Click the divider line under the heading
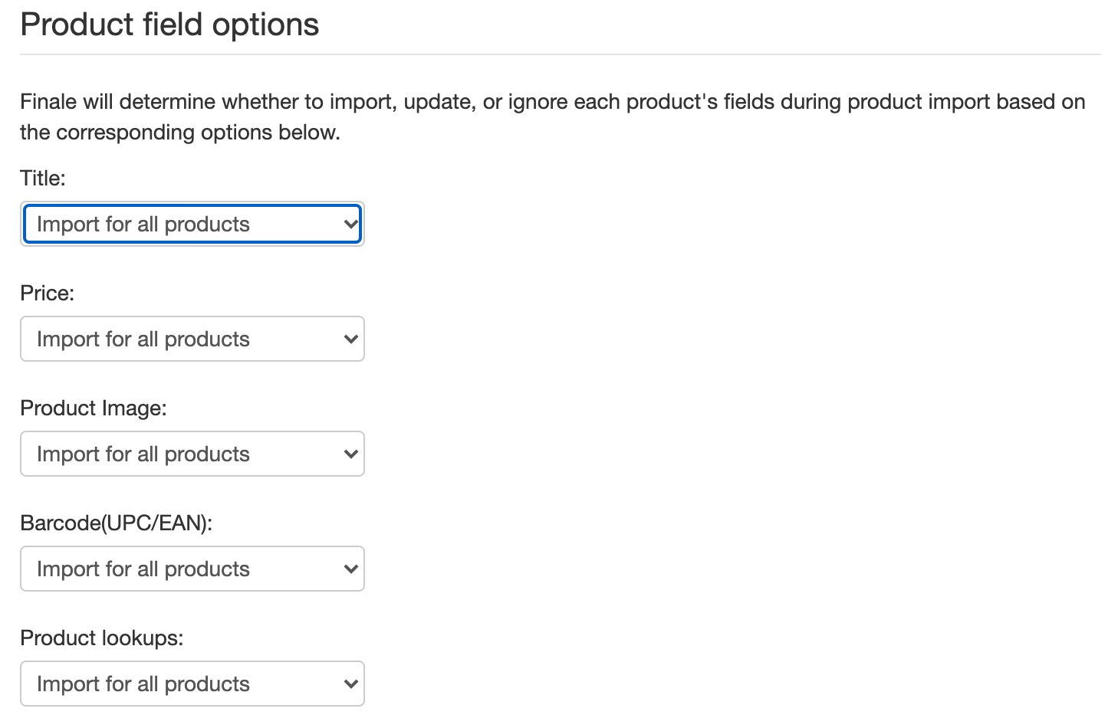Screen dimensions: 1118x728 point(561,54)
